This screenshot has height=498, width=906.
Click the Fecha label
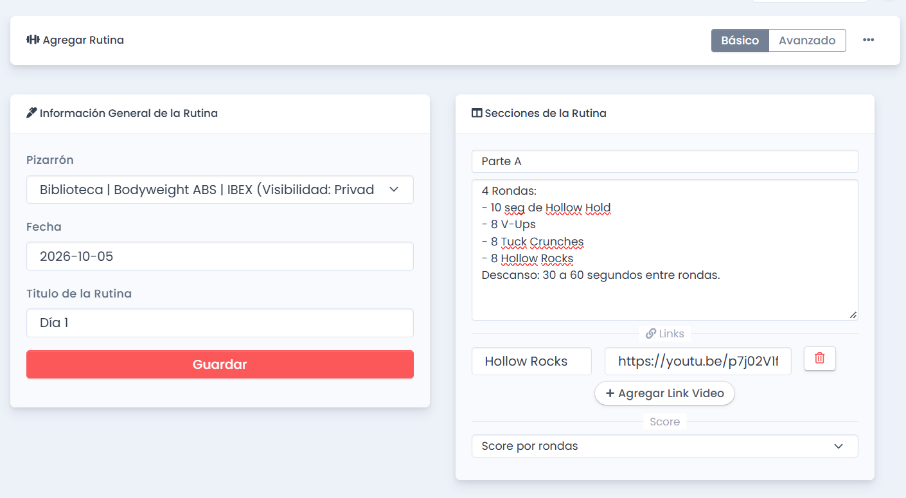44,227
